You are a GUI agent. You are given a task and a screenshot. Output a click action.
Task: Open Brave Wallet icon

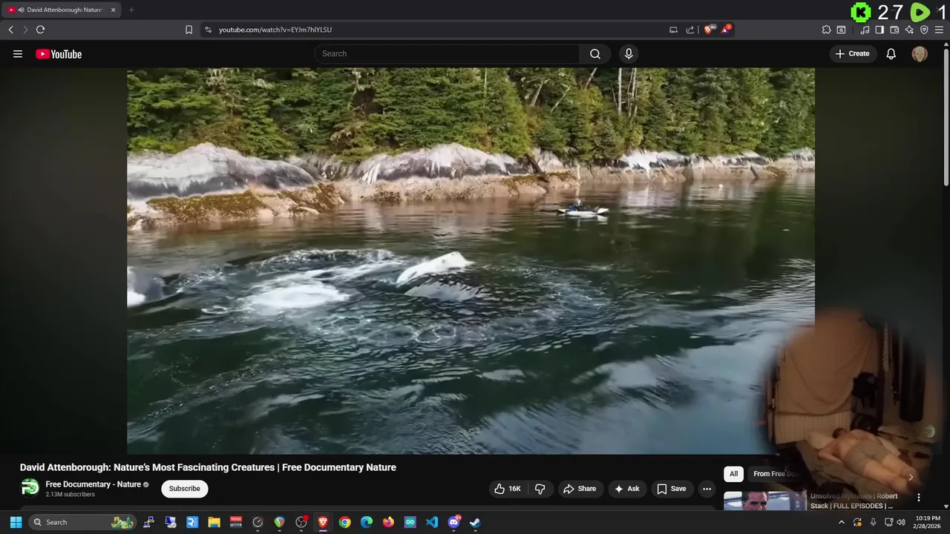894,30
